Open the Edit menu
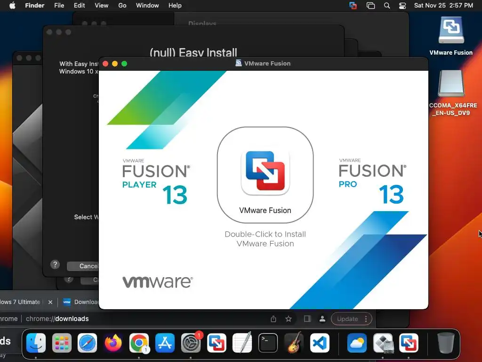Image resolution: width=482 pixels, height=362 pixels. (79, 6)
